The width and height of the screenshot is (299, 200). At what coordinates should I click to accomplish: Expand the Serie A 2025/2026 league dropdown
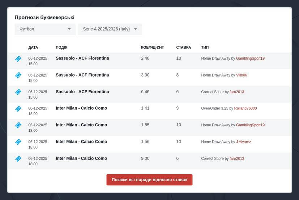110,29
